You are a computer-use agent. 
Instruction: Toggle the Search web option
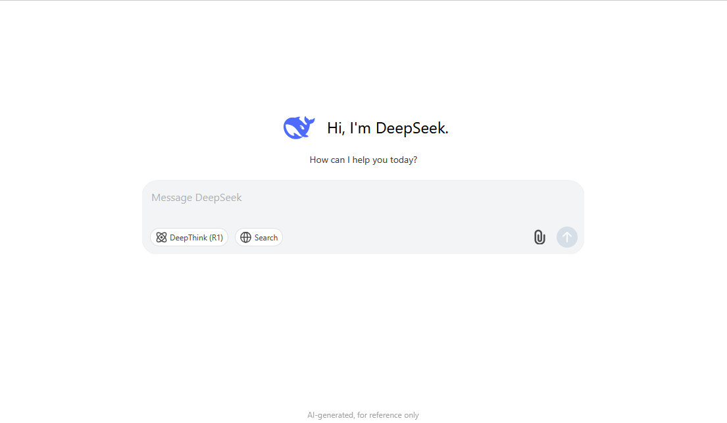point(259,237)
